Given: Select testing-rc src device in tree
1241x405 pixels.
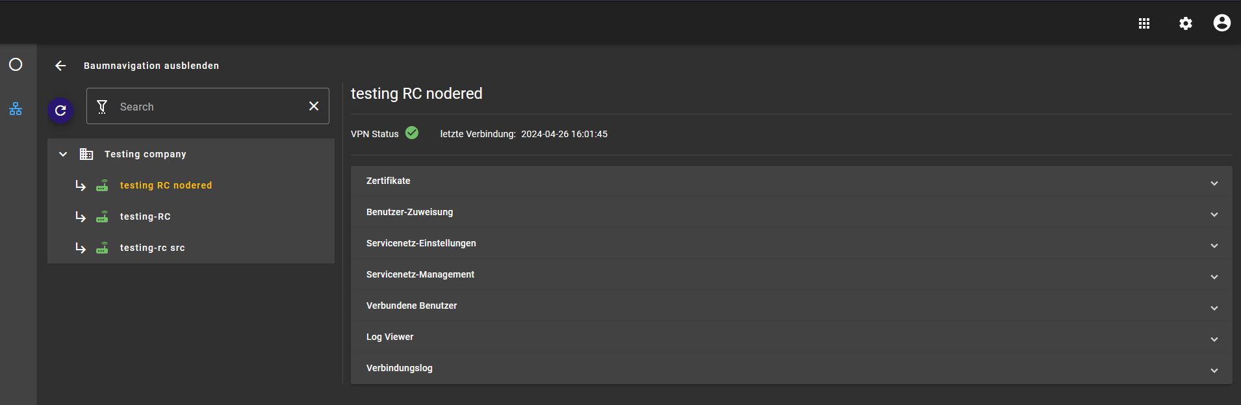Looking at the screenshot, I should click(x=152, y=248).
